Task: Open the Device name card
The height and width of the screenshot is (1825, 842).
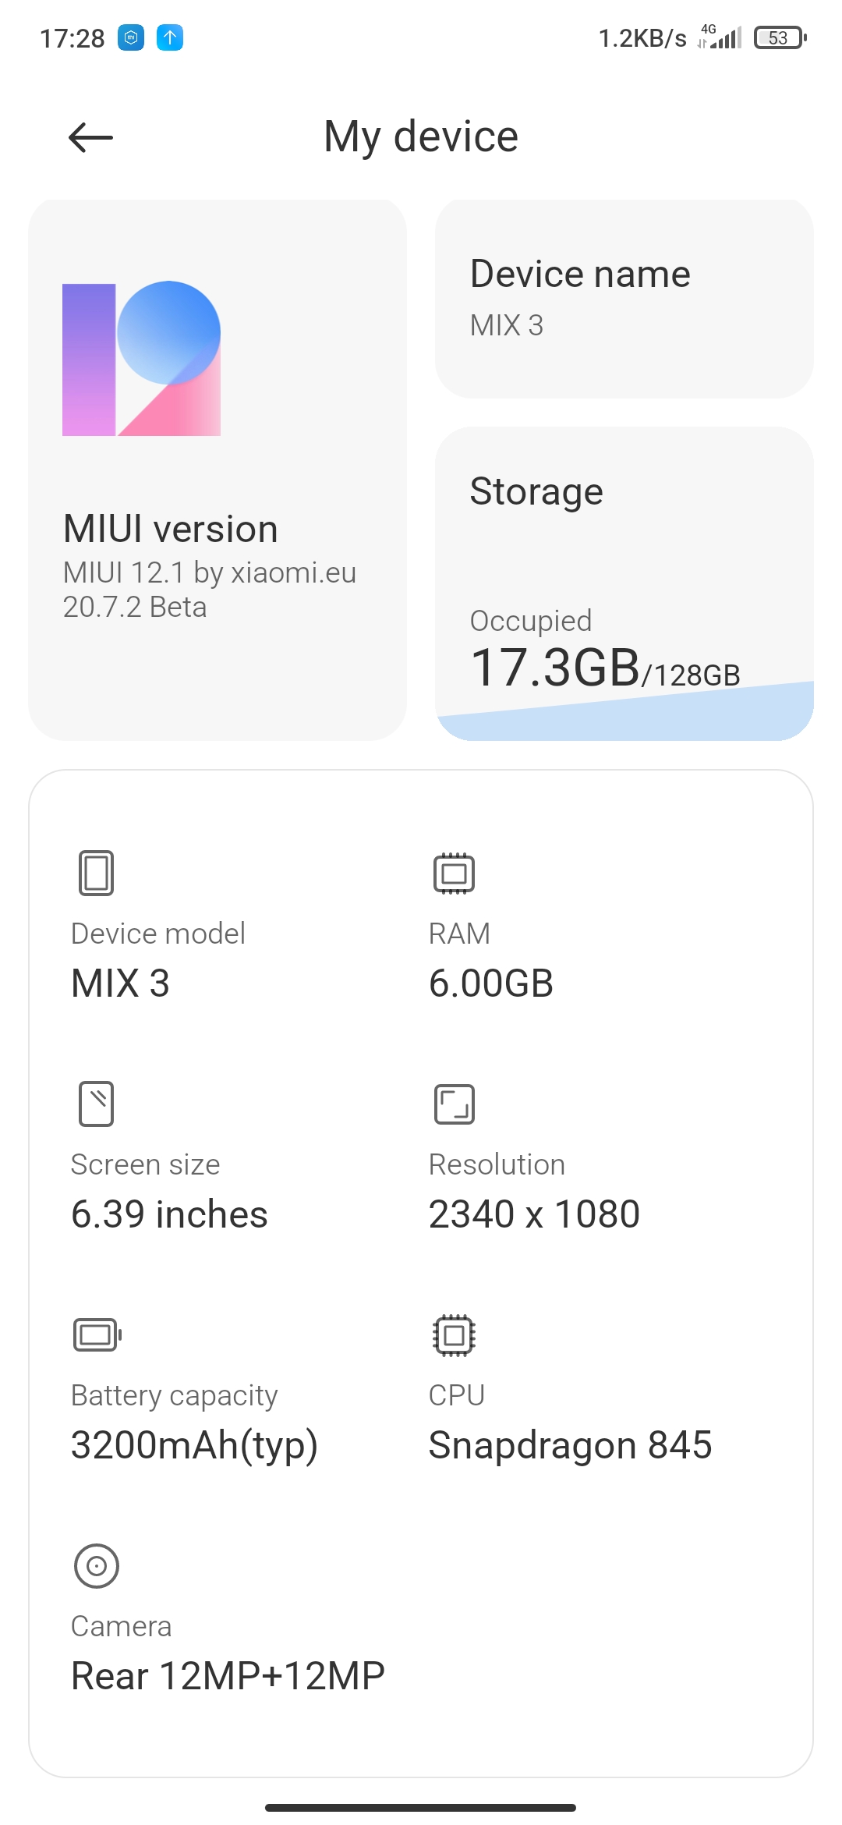Action: coord(624,299)
